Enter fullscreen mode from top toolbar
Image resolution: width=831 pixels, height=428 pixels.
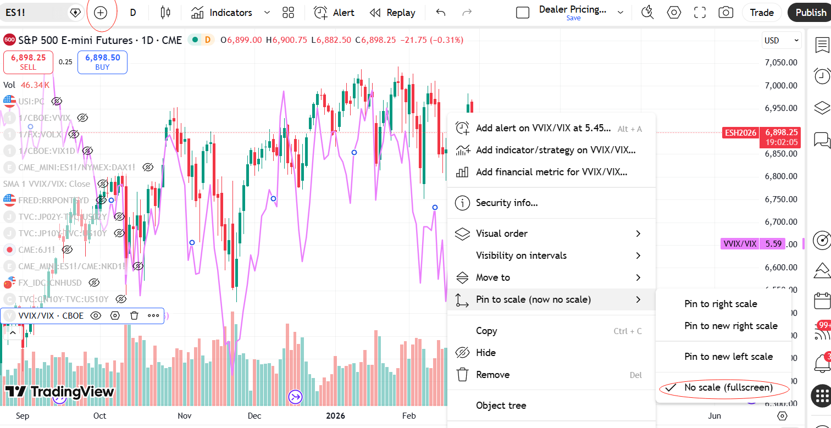(x=700, y=13)
